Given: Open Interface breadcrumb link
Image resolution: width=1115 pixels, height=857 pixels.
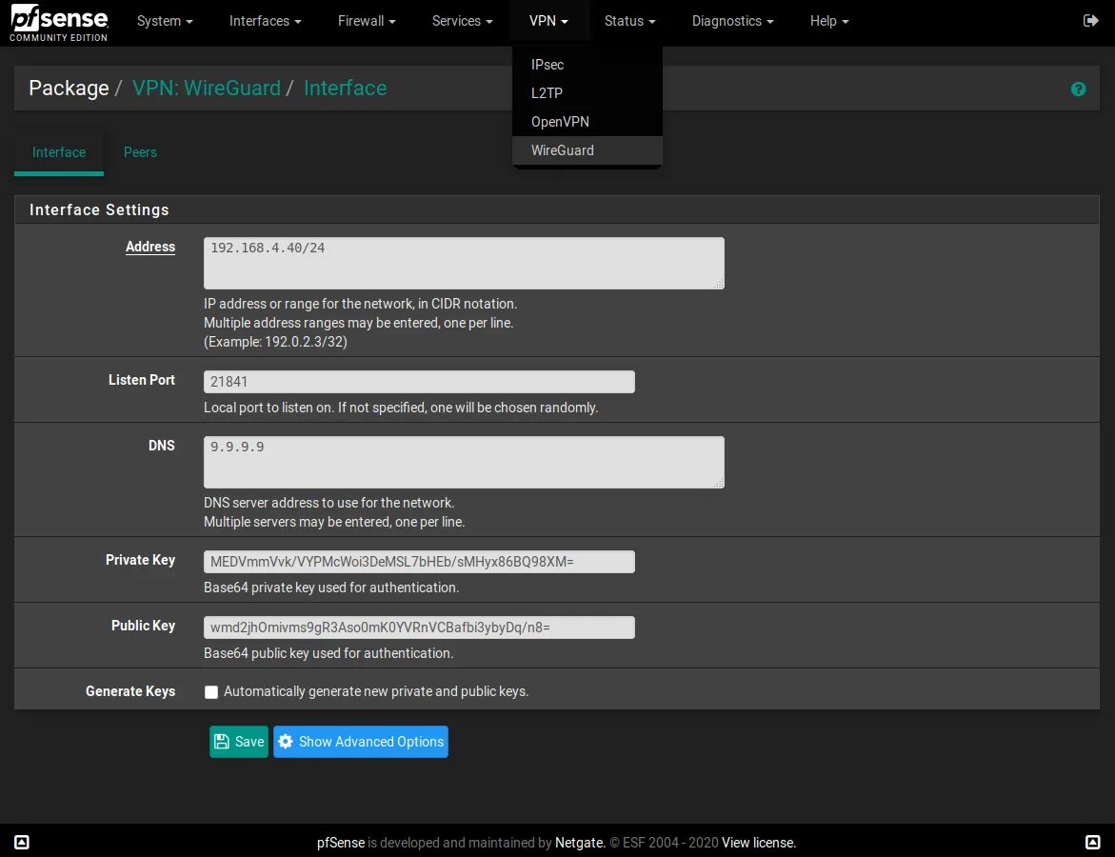Looking at the screenshot, I should click(345, 89).
